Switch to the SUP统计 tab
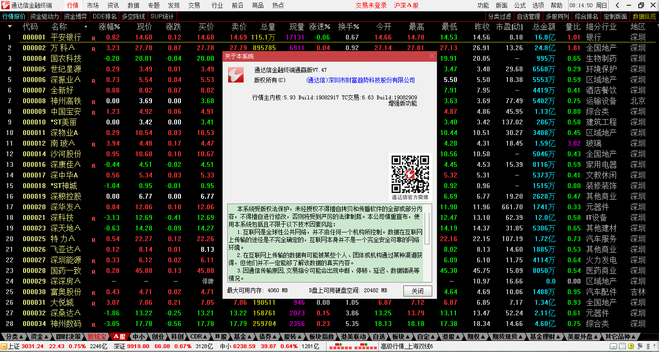The image size is (659, 352). (162, 16)
